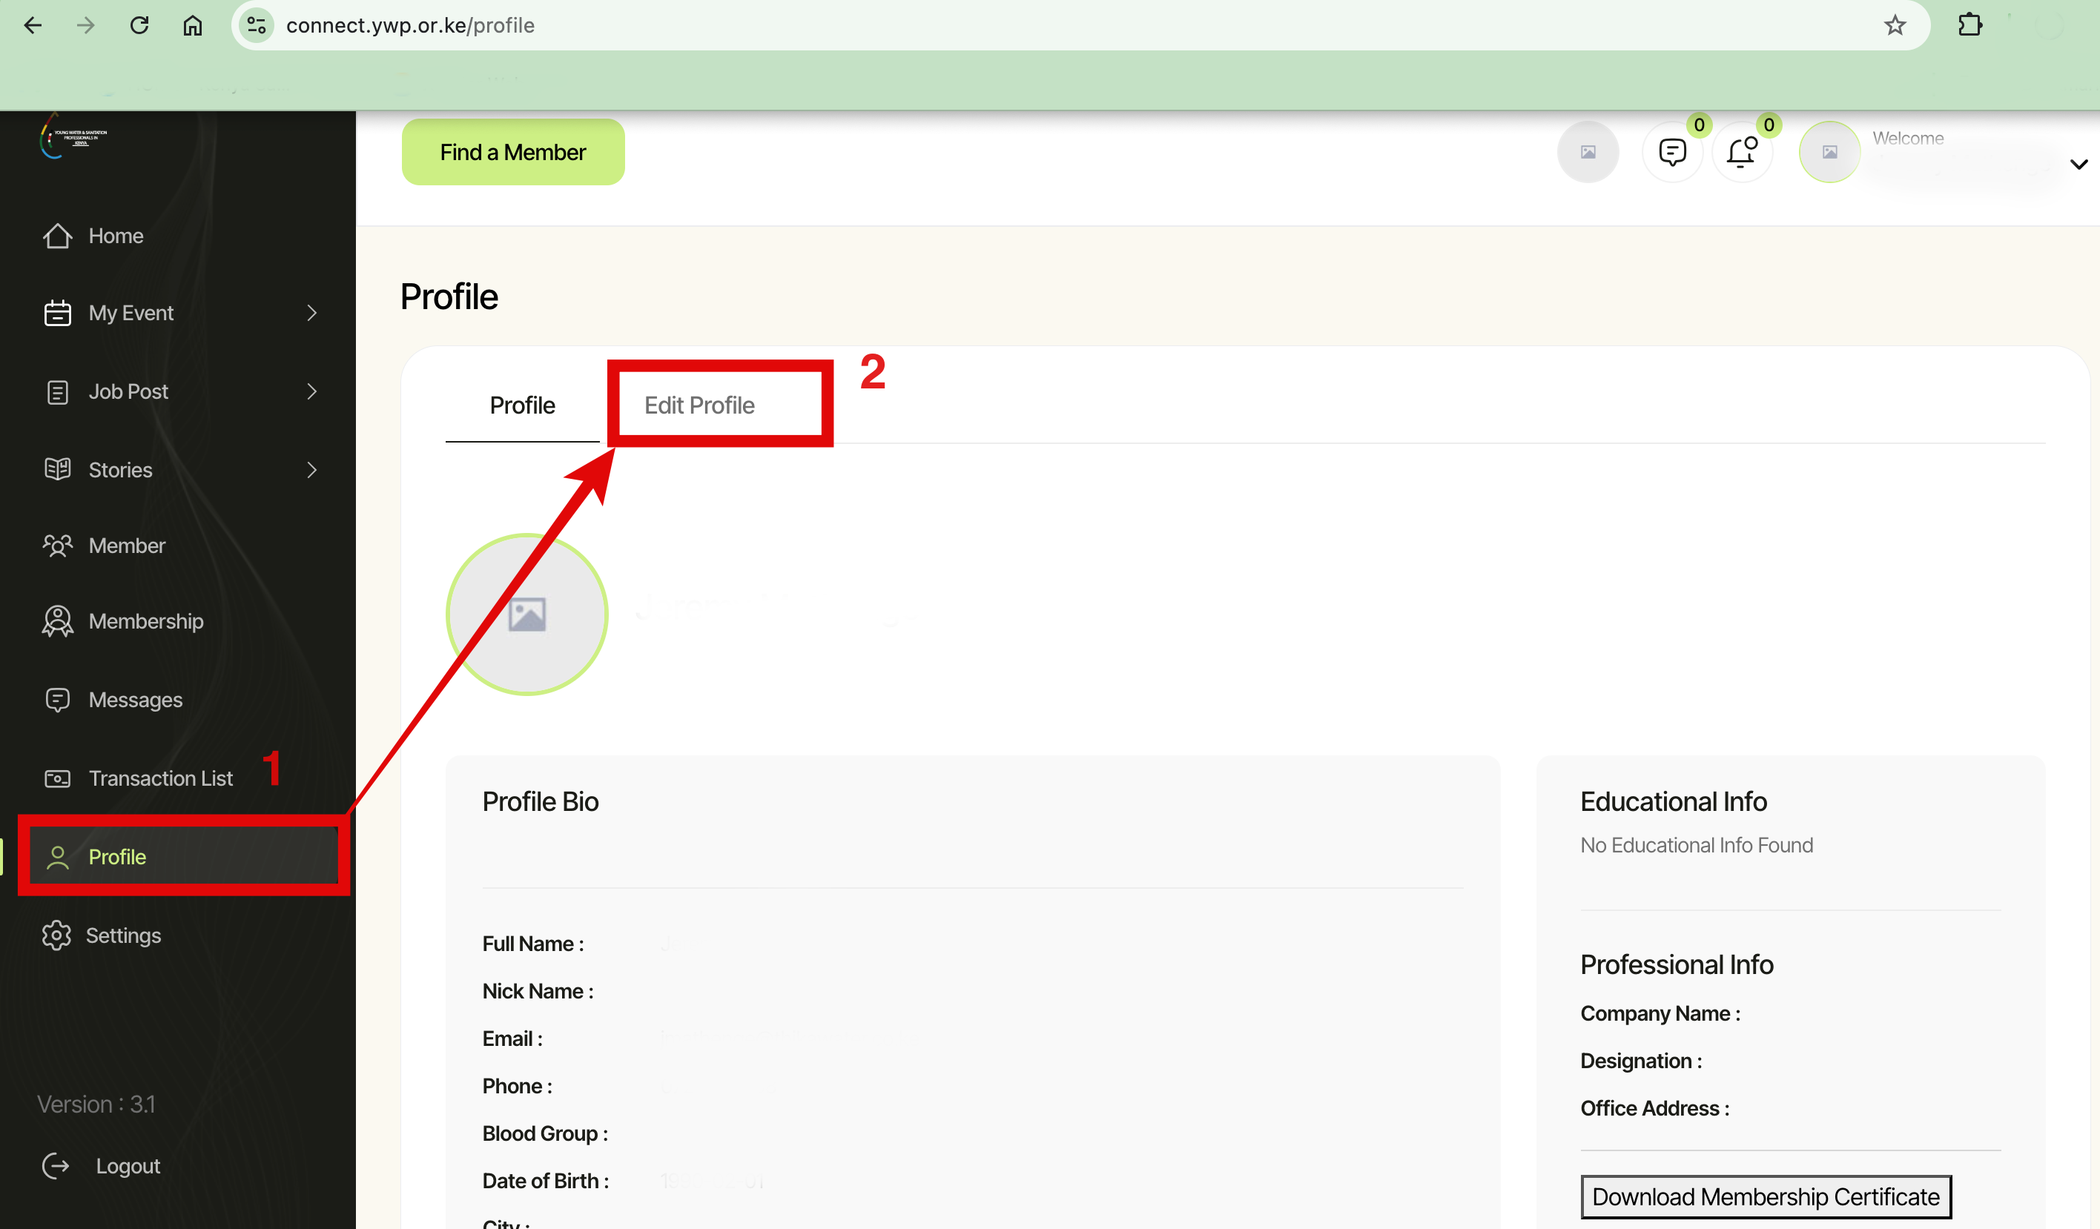Click the Find a Member button
Image resolution: width=2100 pixels, height=1229 pixels.
512,152
